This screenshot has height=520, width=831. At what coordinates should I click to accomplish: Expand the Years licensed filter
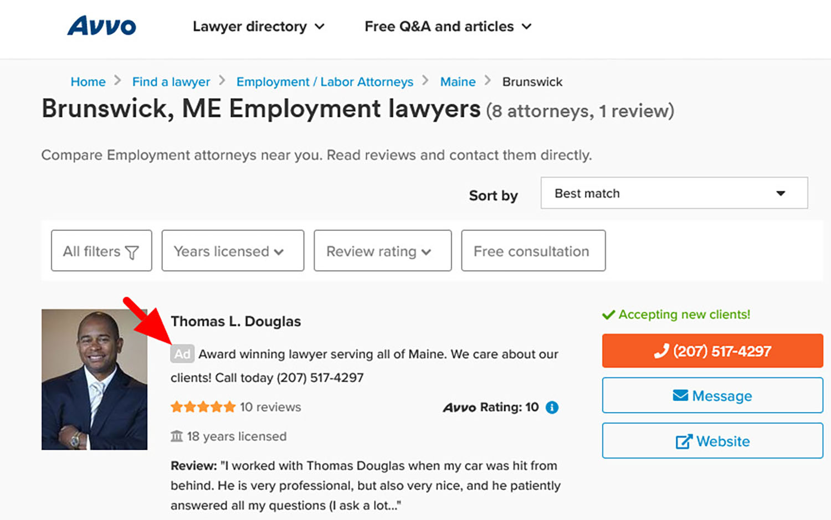(x=232, y=251)
